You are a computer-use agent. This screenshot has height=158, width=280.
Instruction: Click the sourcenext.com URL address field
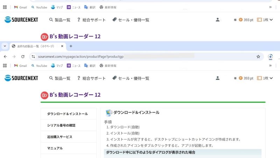(x=105, y=56)
